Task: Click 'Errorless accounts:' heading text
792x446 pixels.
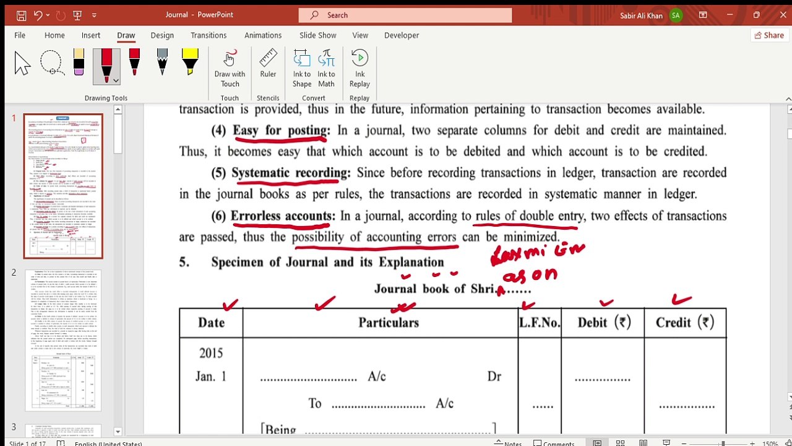Action: point(283,216)
